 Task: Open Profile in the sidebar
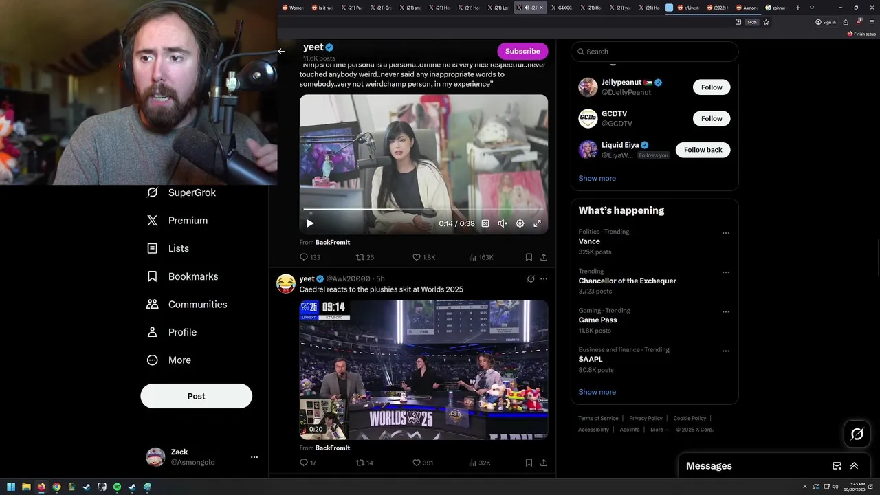coord(172,332)
